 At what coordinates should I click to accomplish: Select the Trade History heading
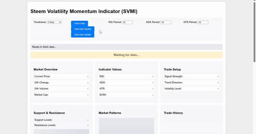tap(173, 113)
